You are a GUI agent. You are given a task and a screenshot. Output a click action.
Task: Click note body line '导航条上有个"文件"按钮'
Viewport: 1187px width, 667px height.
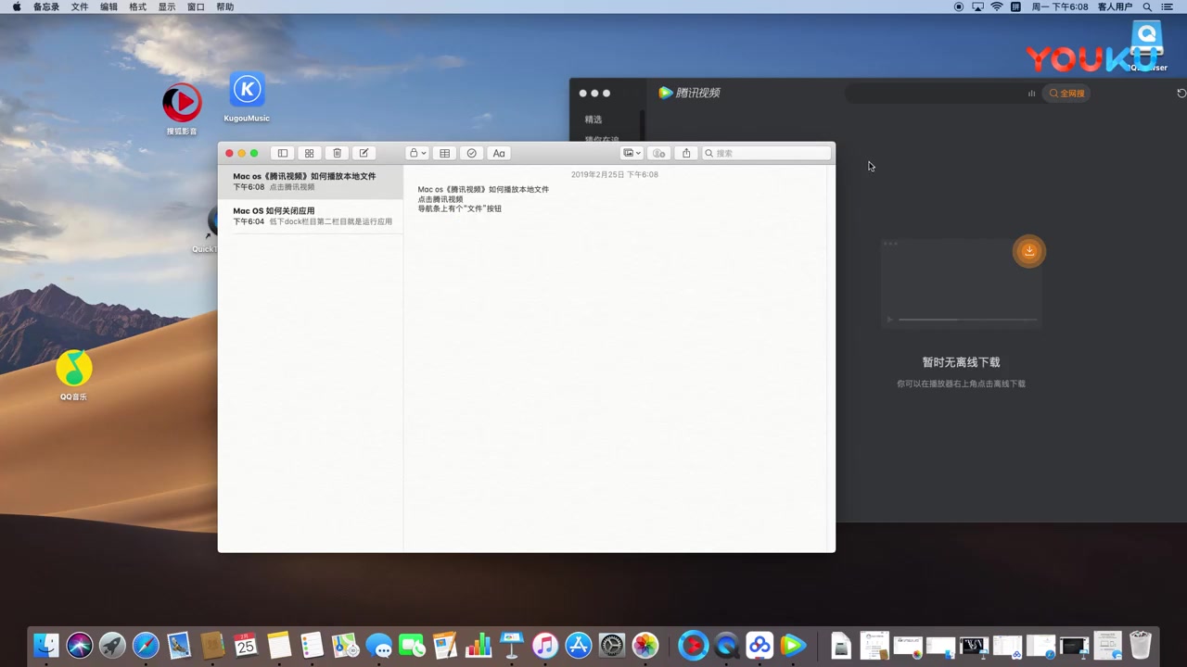[460, 208]
